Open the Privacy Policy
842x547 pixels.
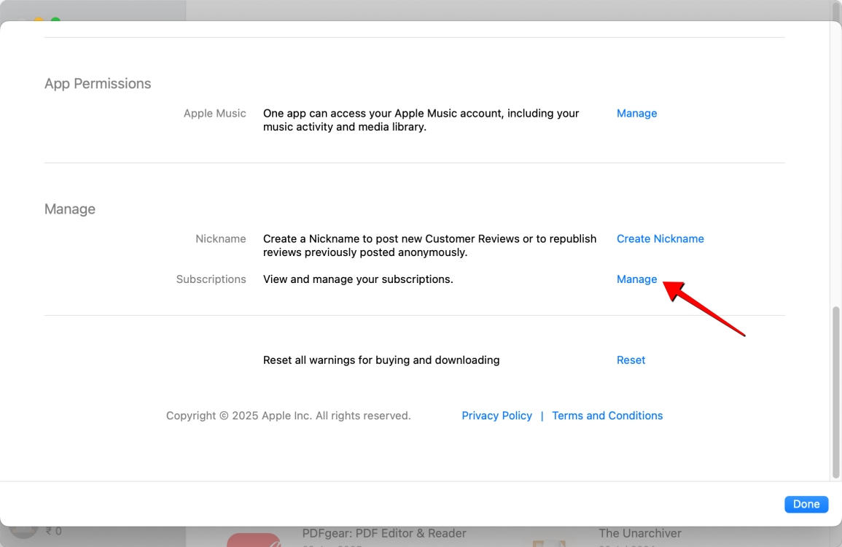(496, 415)
